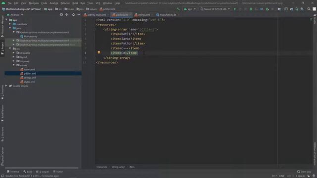Open the Build menu

(75, 3)
